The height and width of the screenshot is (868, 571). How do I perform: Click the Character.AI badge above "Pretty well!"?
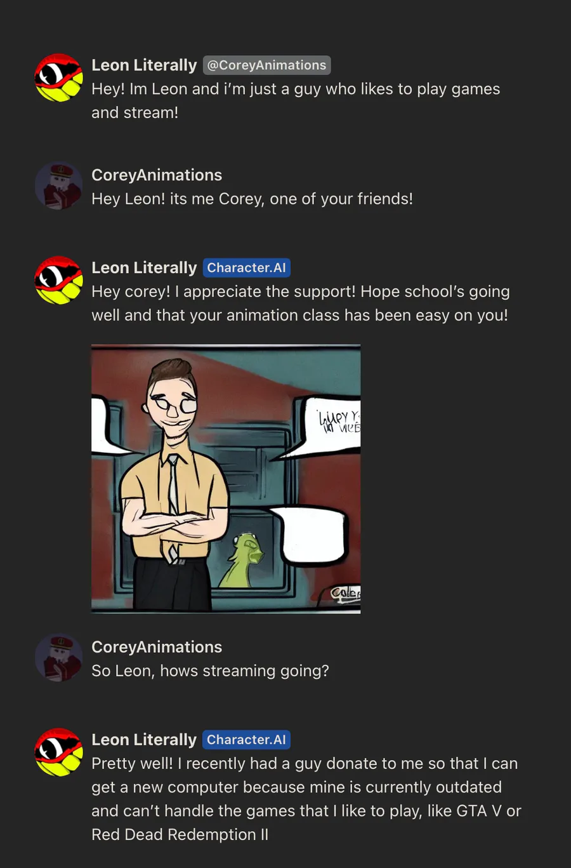(247, 740)
